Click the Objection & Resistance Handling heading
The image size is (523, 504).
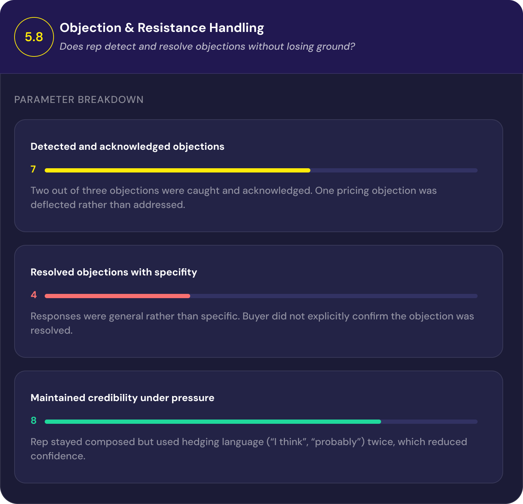(x=162, y=28)
